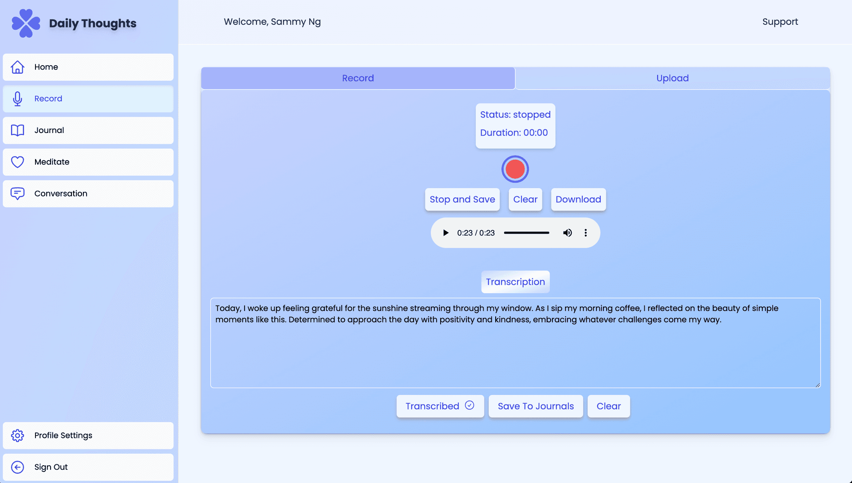The image size is (852, 483).
Task: Click the Daily Thoughts clover logo
Action: pos(26,23)
